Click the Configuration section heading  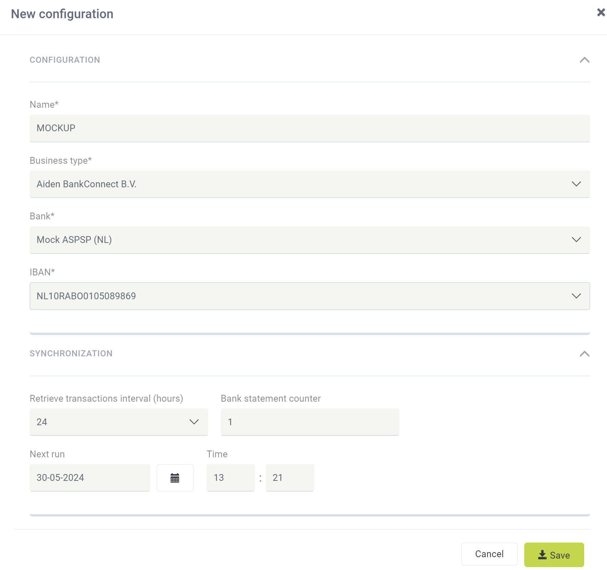(x=65, y=60)
